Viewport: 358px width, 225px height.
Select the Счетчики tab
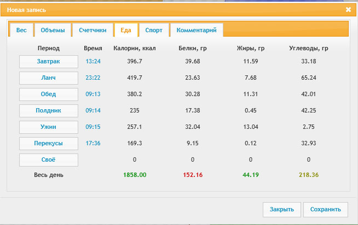[92, 31]
